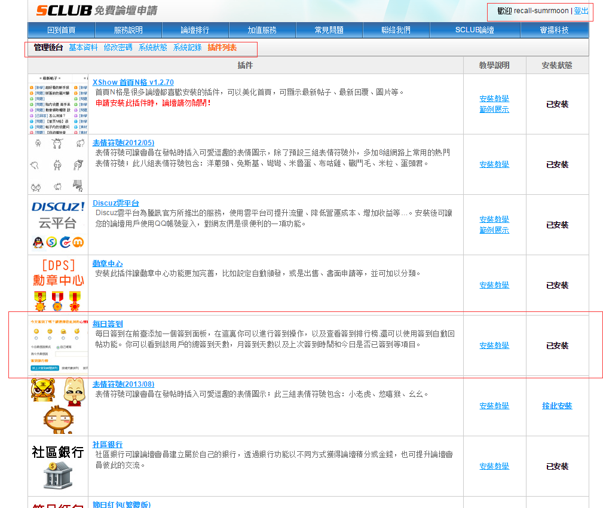603x508 pixels.
Task: Click the 管理後台 heading text
Action: click(48, 47)
